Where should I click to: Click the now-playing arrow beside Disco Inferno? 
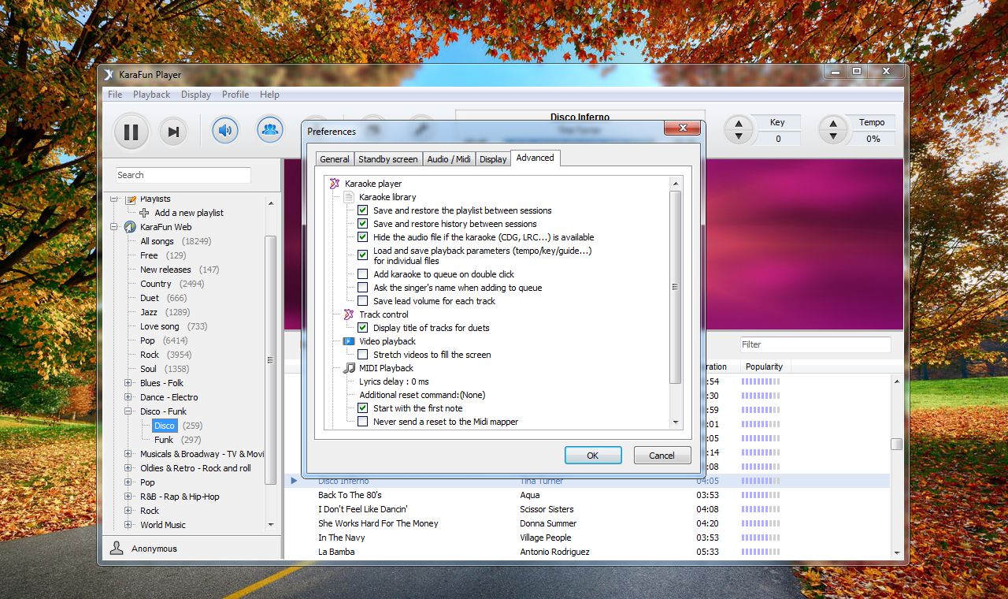pos(295,481)
